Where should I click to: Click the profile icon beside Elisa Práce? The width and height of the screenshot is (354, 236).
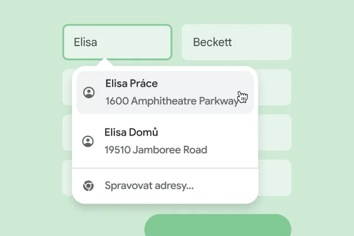pos(88,92)
